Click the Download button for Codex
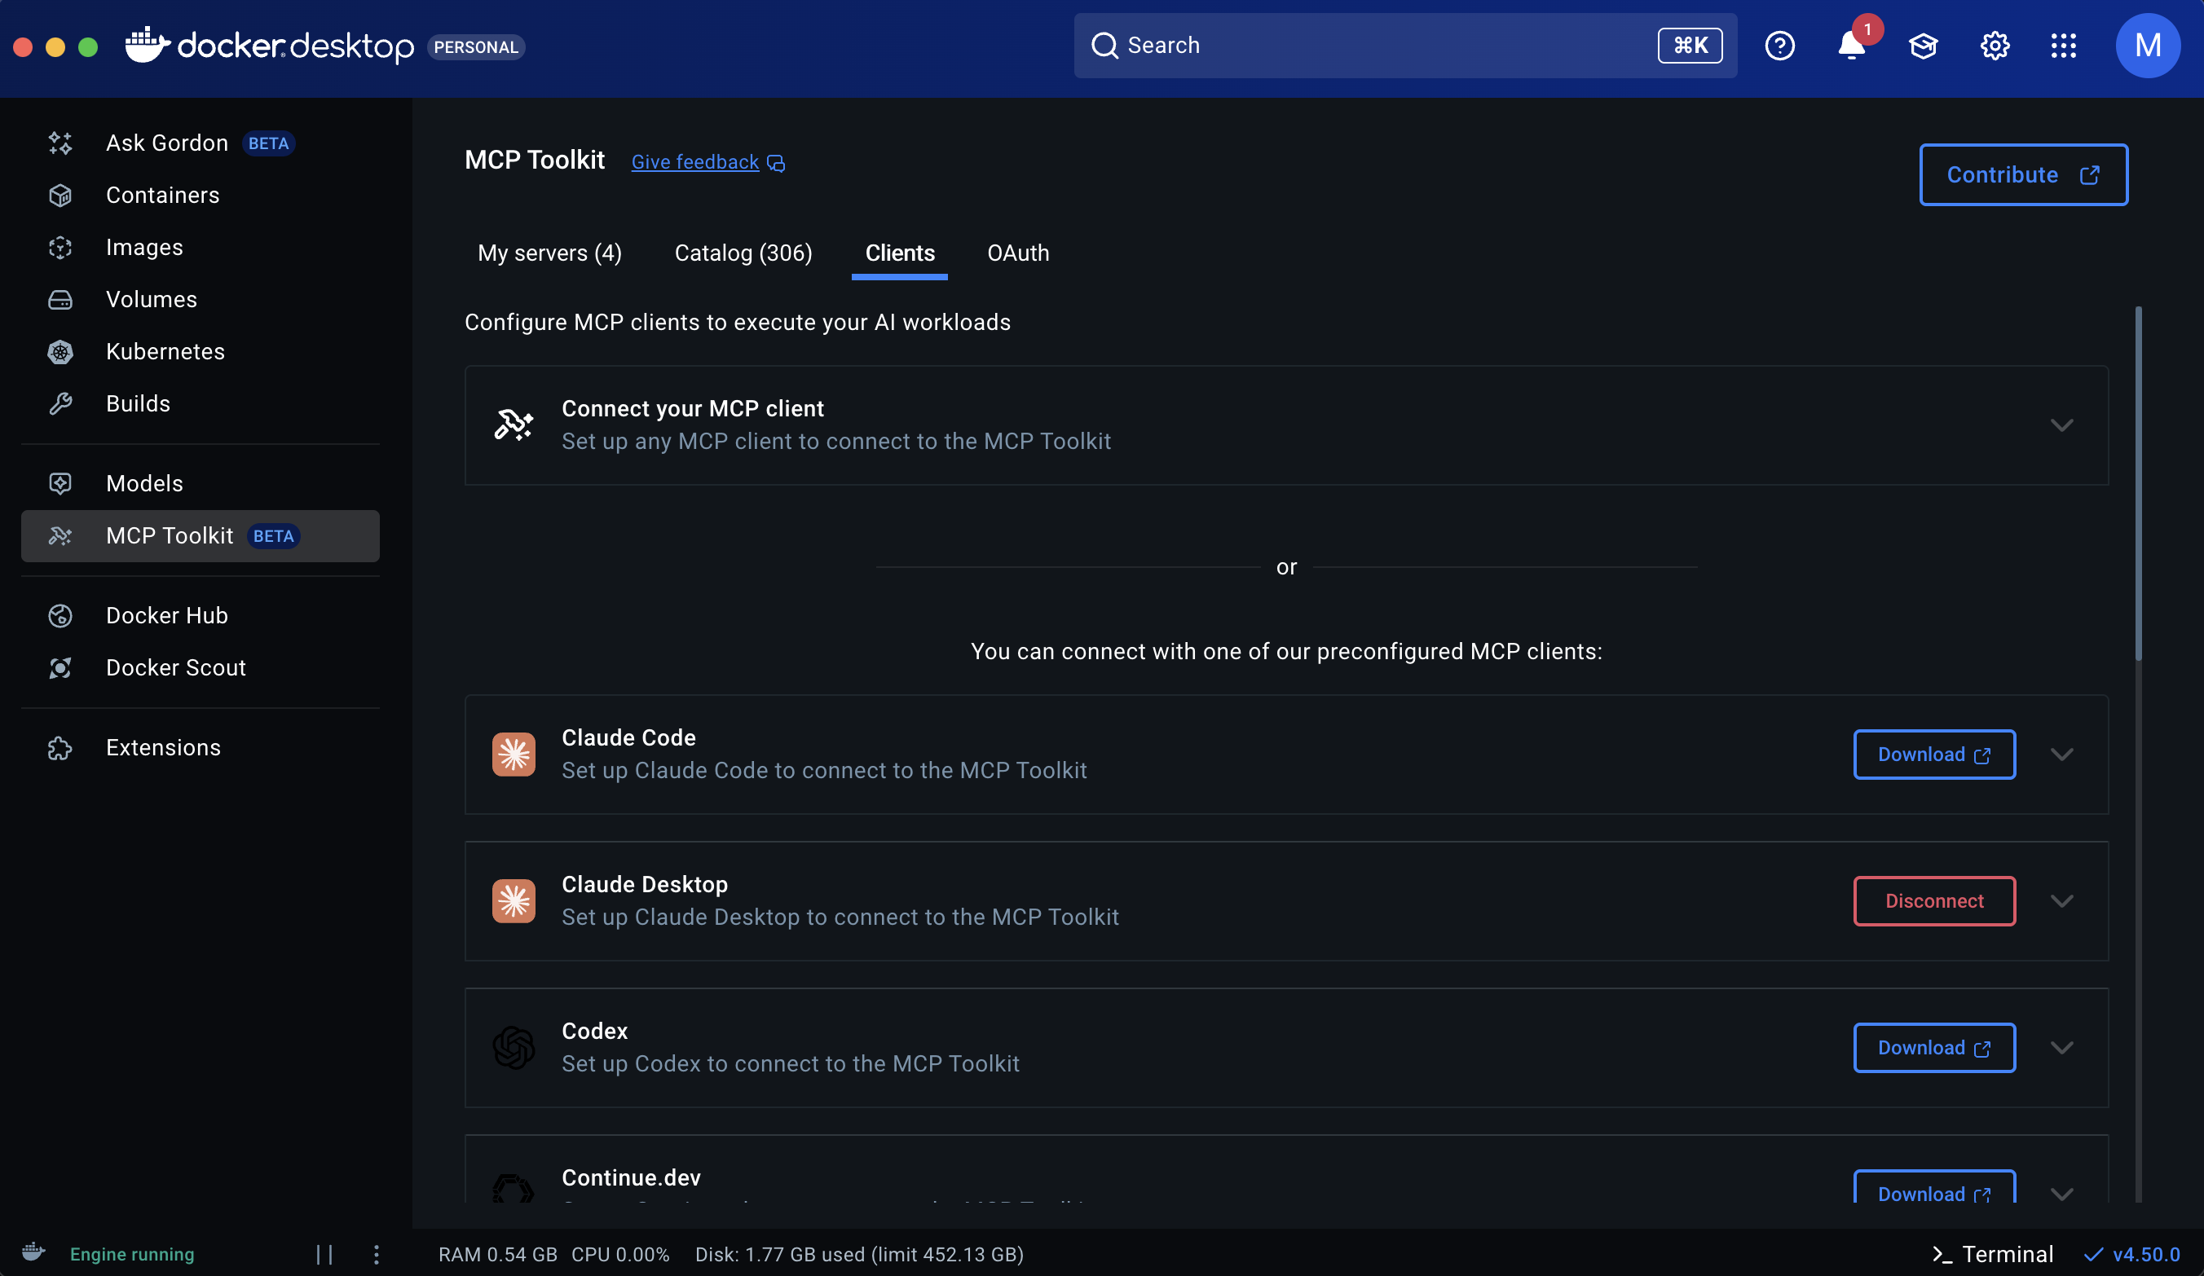 [x=1933, y=1048]
